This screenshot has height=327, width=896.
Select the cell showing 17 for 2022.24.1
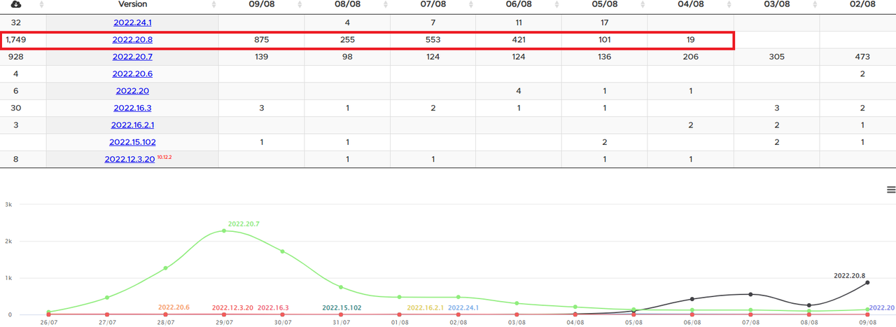click(x=604, y=22)
